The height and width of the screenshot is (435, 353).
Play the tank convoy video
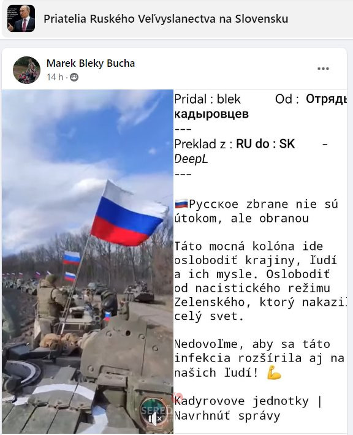[88, 262]
